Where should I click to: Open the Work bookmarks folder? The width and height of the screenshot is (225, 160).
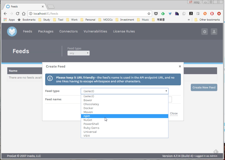[x=72, y=20]
